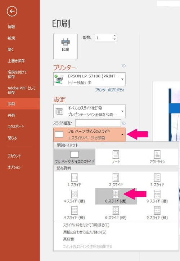The image size is (180, 261).
Task: Choose 9 スライド (縦) handout layout
Action: pos(157,213)
